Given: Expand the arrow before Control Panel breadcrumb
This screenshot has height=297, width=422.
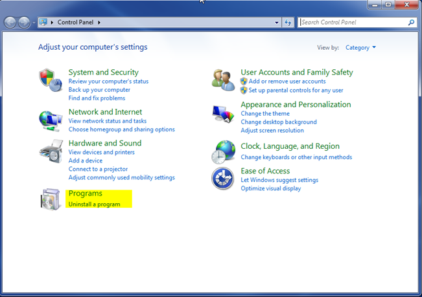Looking at the screenshot, I should point(52,23).
